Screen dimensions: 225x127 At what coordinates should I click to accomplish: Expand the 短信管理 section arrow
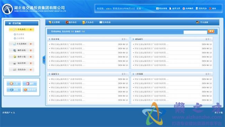point(31,63)
